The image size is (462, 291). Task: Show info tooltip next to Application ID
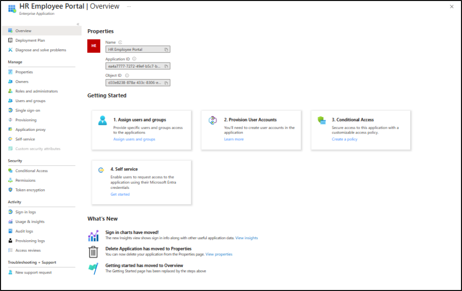pyautogui.click(x=134, y=59)
